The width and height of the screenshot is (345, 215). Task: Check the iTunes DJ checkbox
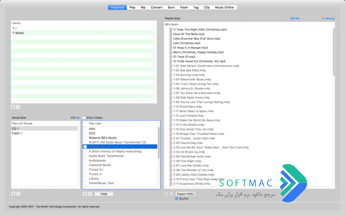85,169
